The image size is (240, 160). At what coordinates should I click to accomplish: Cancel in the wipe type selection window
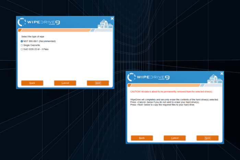click(x=65, y=83)
